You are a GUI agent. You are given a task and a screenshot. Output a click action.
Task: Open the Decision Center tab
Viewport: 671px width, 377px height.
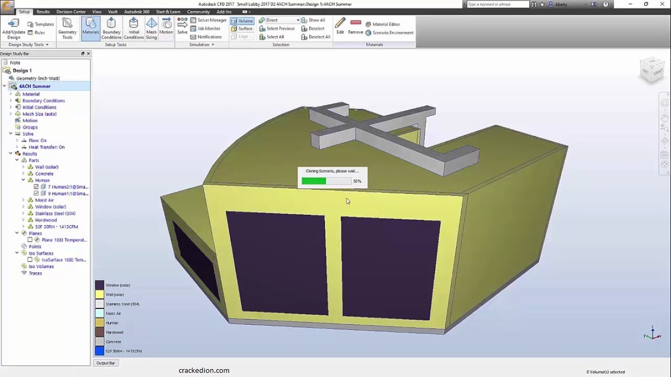71,12
